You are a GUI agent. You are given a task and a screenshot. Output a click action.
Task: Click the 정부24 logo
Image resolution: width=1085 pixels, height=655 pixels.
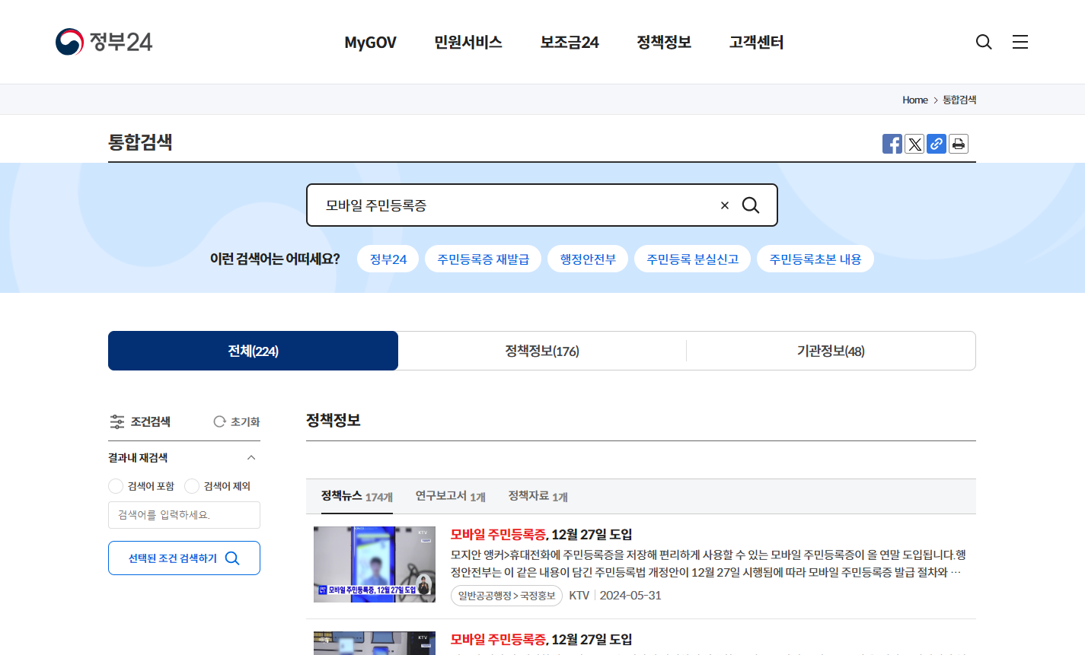pyautogui.click(x=104, y=42)
